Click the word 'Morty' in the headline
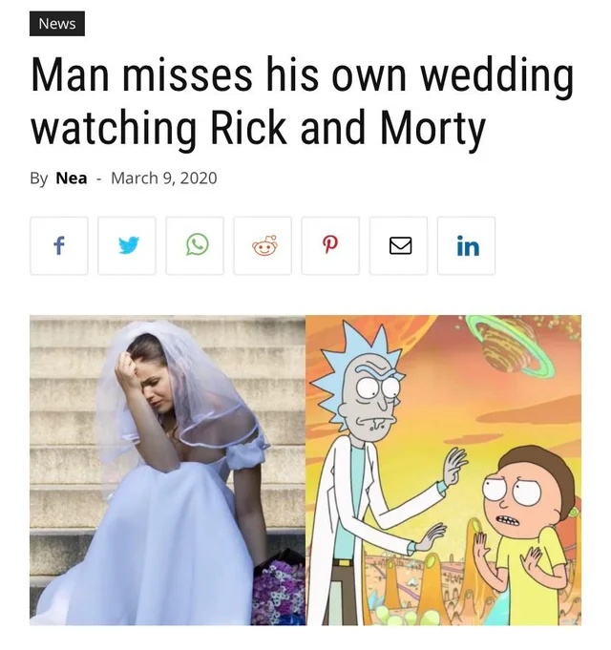Screen dimensions: 611x650 click(432, 128)
